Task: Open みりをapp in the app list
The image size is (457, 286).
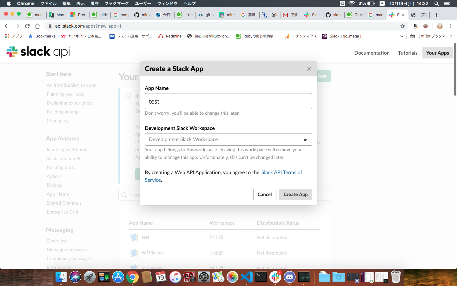Action: click(x=152, y=253)
